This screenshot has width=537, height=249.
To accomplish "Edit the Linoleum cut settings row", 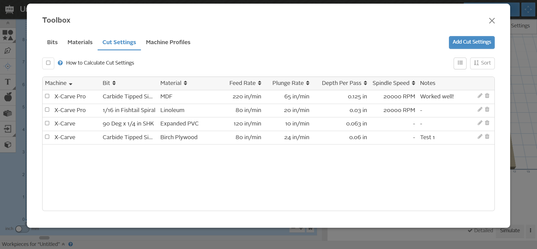I will tap(480, 110).
